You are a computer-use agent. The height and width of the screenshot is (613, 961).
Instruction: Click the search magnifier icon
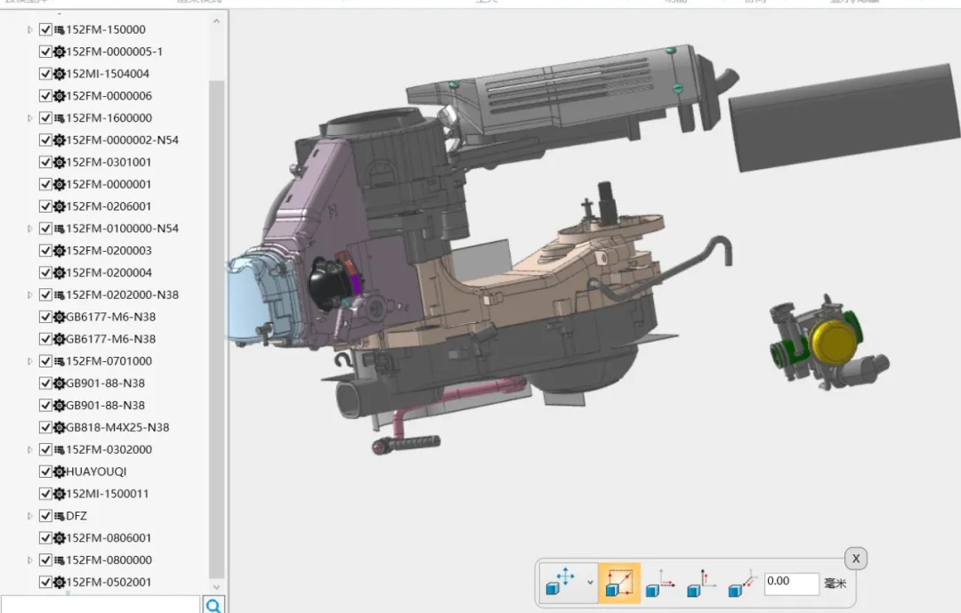214,605
